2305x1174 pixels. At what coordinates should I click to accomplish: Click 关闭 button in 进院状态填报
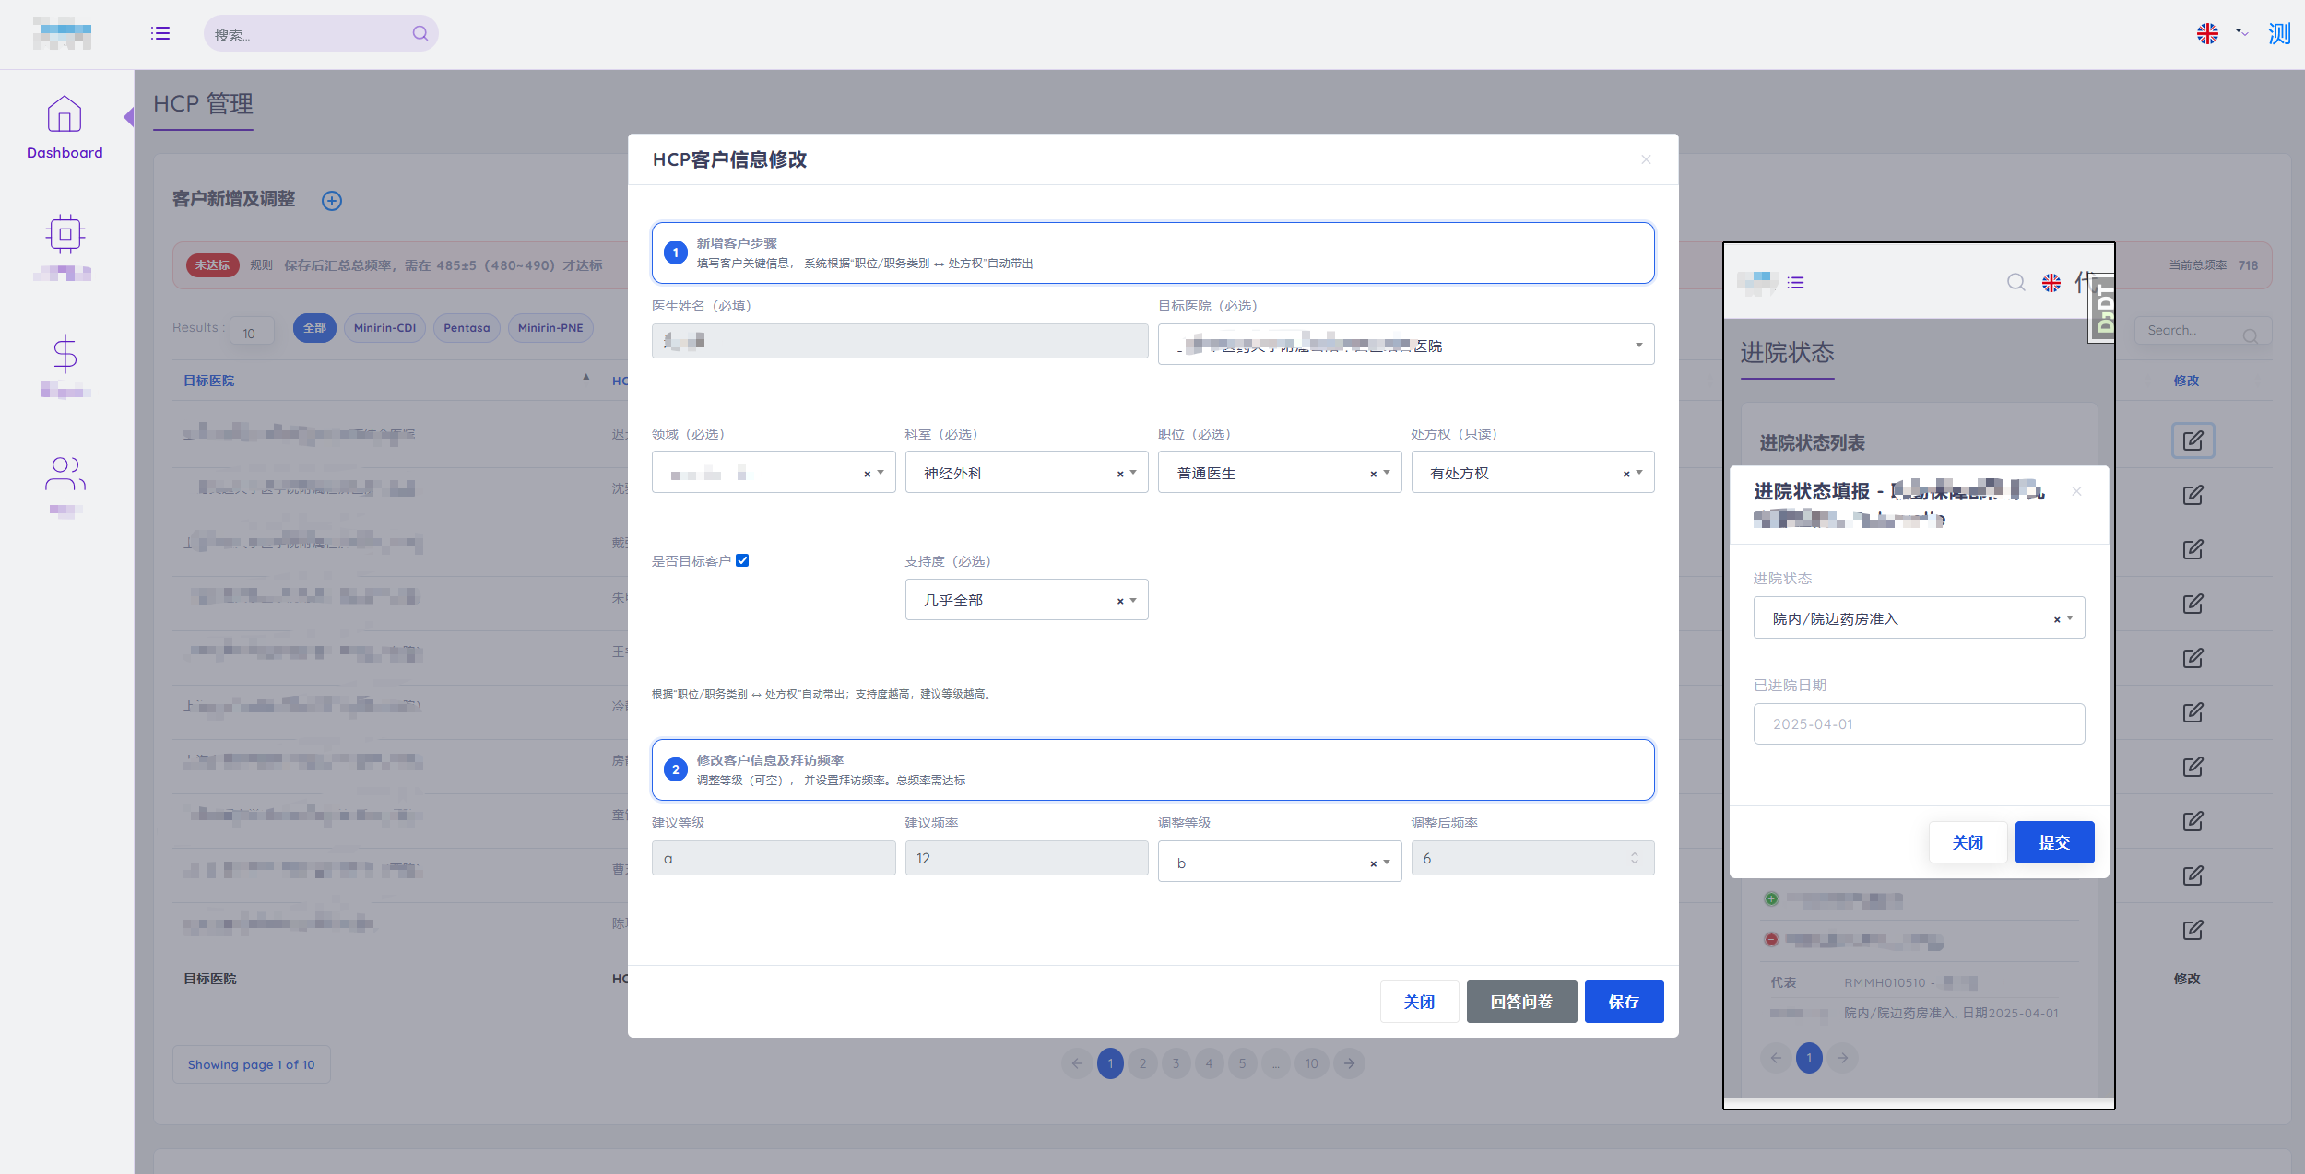(1968, 842)
